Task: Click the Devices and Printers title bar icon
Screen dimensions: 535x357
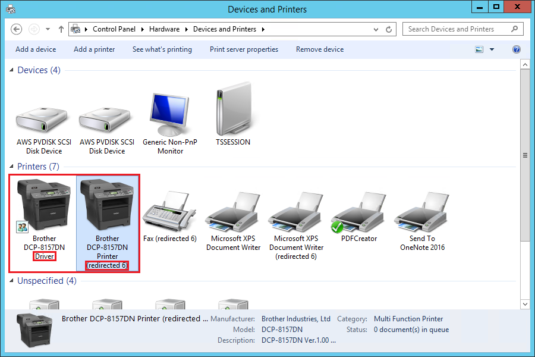Action: coord(11,10)
